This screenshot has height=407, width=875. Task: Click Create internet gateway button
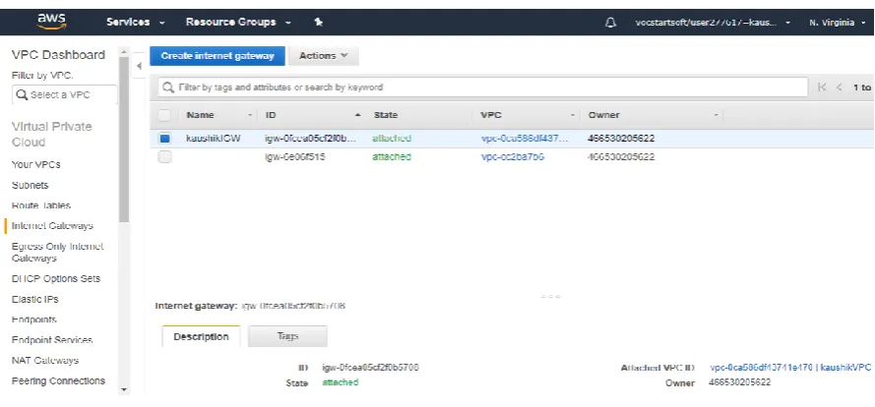[x=218, y=56]
